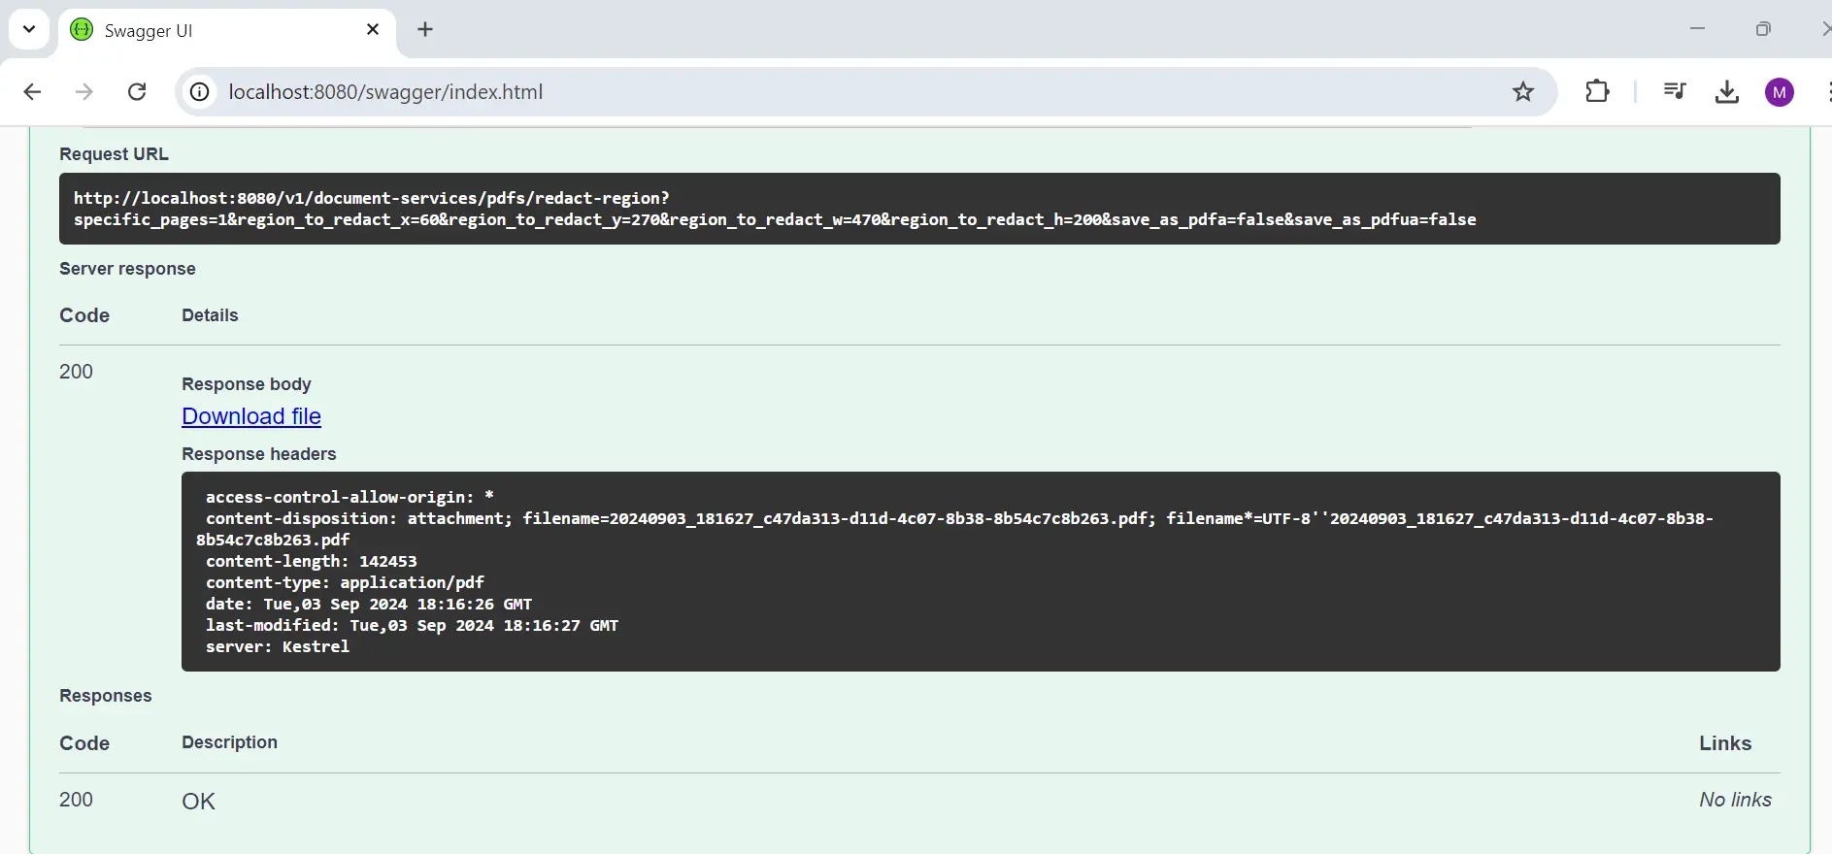The width and height of the screenshot is (1832, 854).
Task: Bookmark this page with the star
Action: [1522, 92]
